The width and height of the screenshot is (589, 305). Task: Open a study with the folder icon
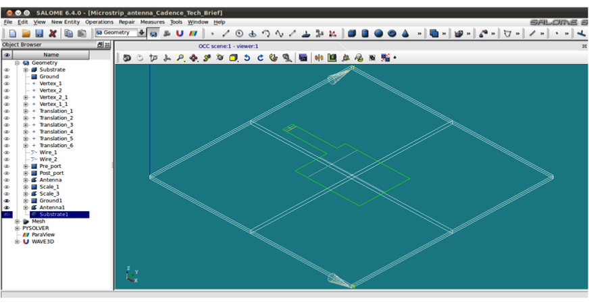tap(26, 33)
